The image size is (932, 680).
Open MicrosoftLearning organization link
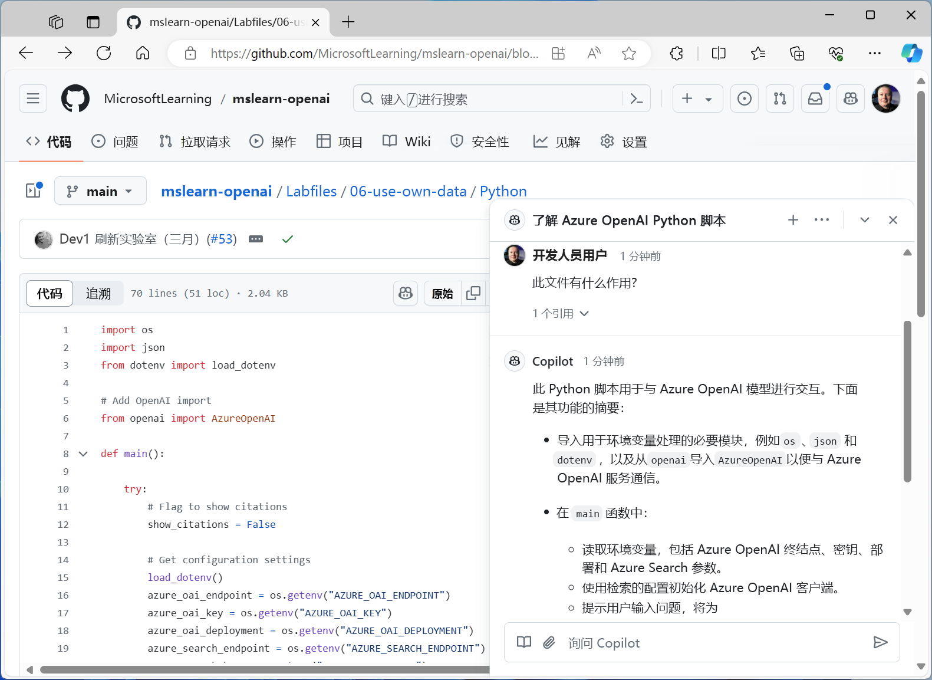pos(157,98)
